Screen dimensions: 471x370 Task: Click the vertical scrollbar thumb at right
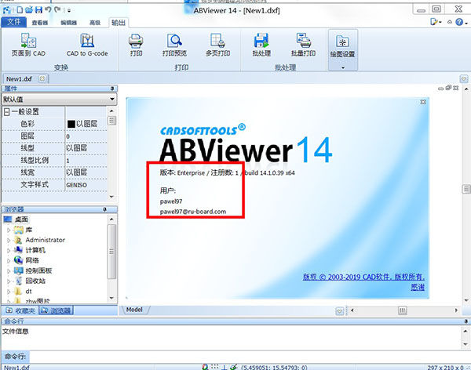tap(466, 190)
